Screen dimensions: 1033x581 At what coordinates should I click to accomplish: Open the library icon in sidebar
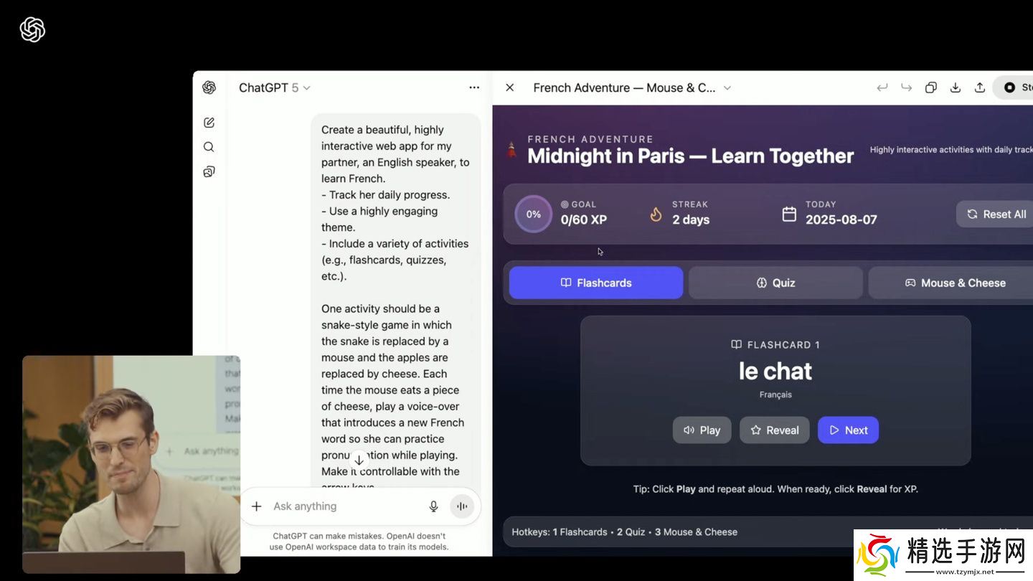(x=209, y=171)
